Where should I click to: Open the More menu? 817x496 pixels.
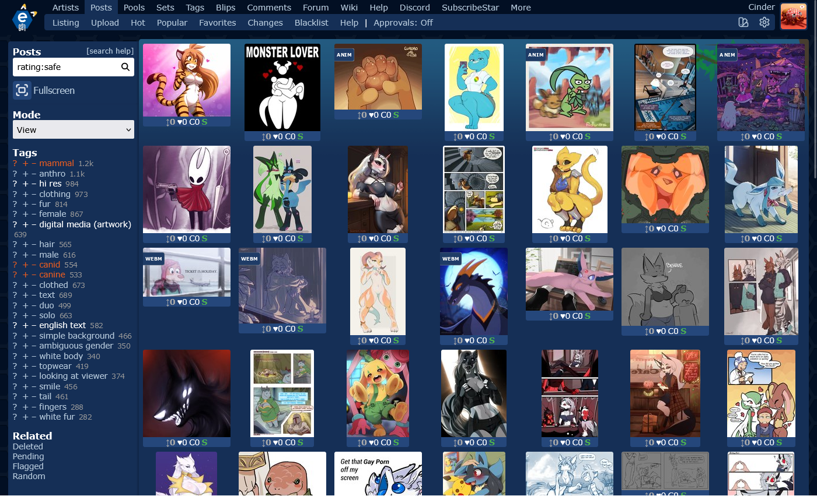point(521,8)
